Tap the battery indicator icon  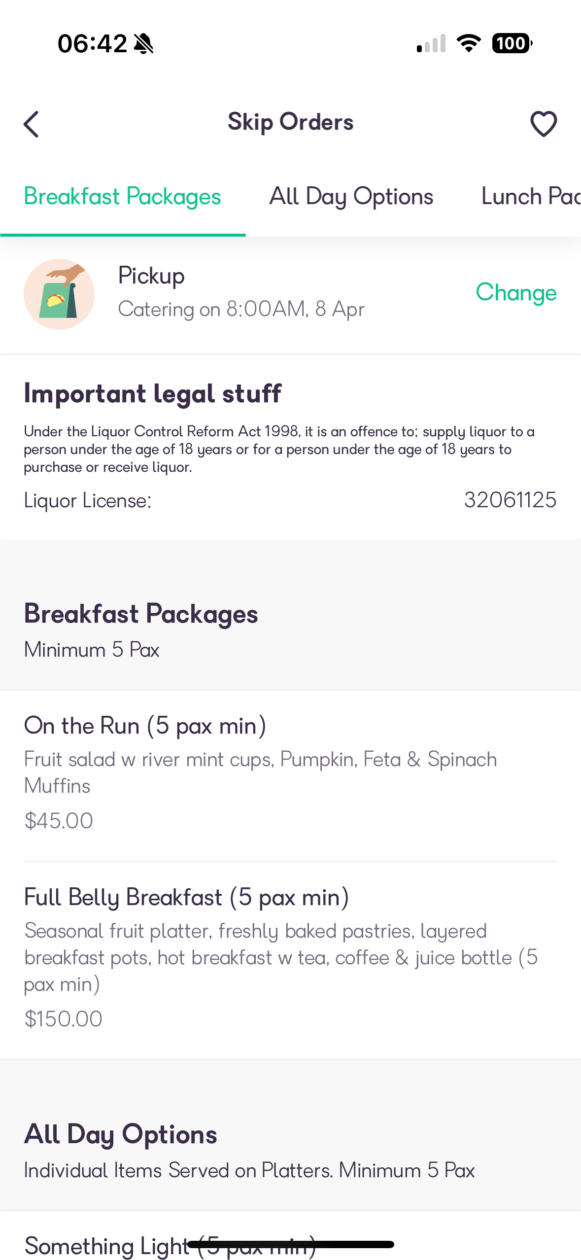click(x=512, y=43)
